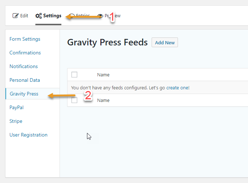Open Stripe settings link
The height and width of the screenshot is (183, 248).
[x=16, y=121]
